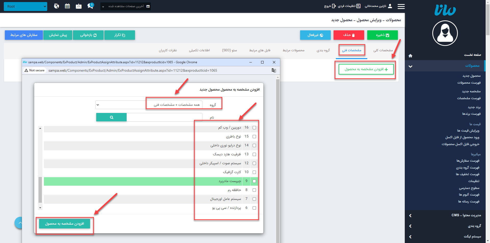Check the checkbox for attribute row 9

254,181
